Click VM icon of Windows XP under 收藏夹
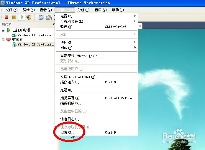This screenshot has width=205, height=150. [14, 45]
